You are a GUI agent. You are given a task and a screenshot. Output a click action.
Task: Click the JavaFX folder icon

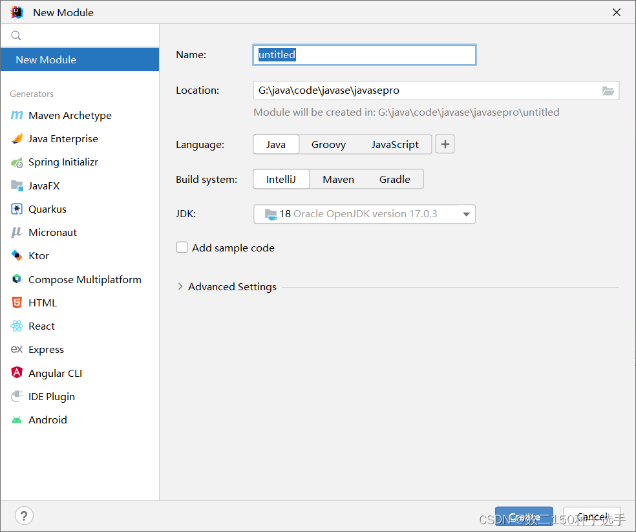pyautogui.click(x=17, y=186)
